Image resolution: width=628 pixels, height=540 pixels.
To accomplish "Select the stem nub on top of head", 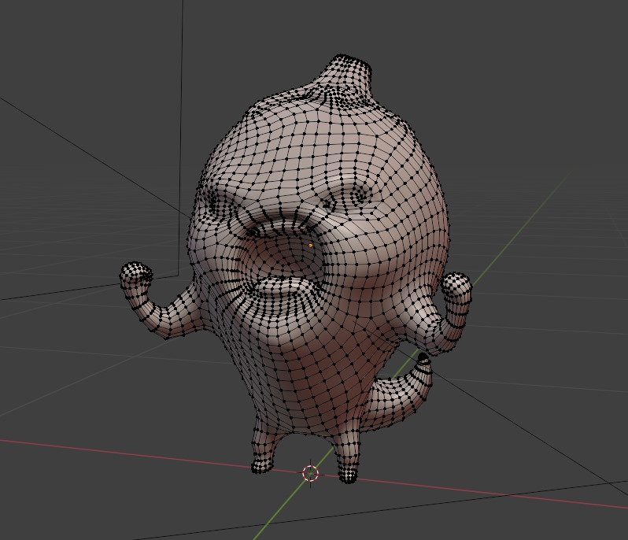I will (x=342, y=73).
